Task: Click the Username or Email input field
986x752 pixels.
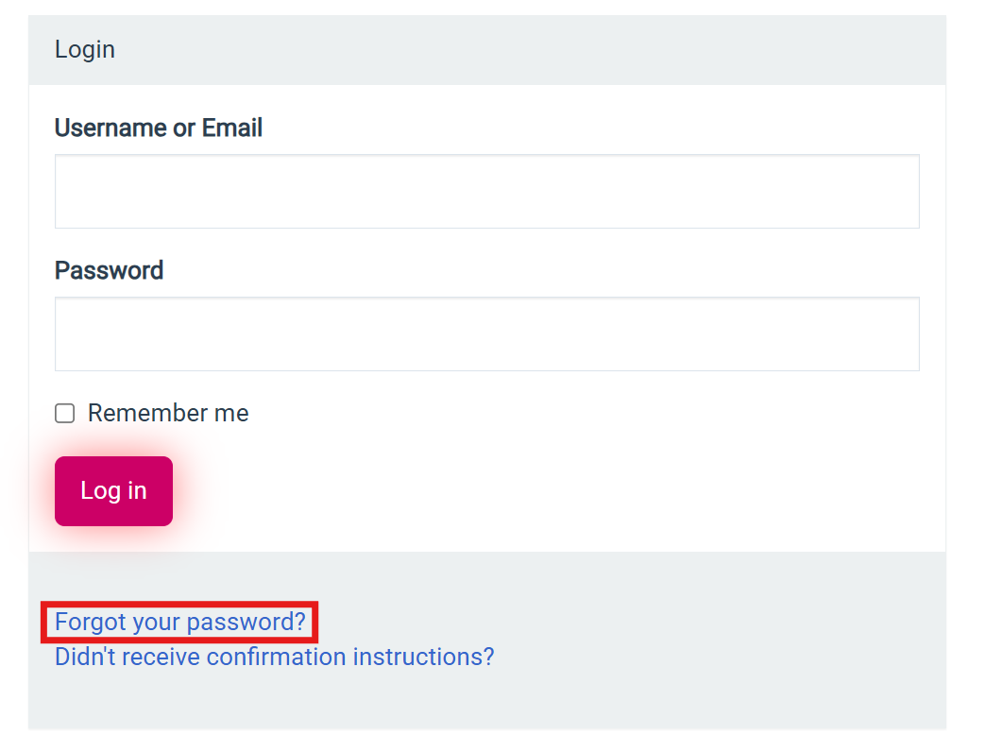Action: [x=486, y=192]
